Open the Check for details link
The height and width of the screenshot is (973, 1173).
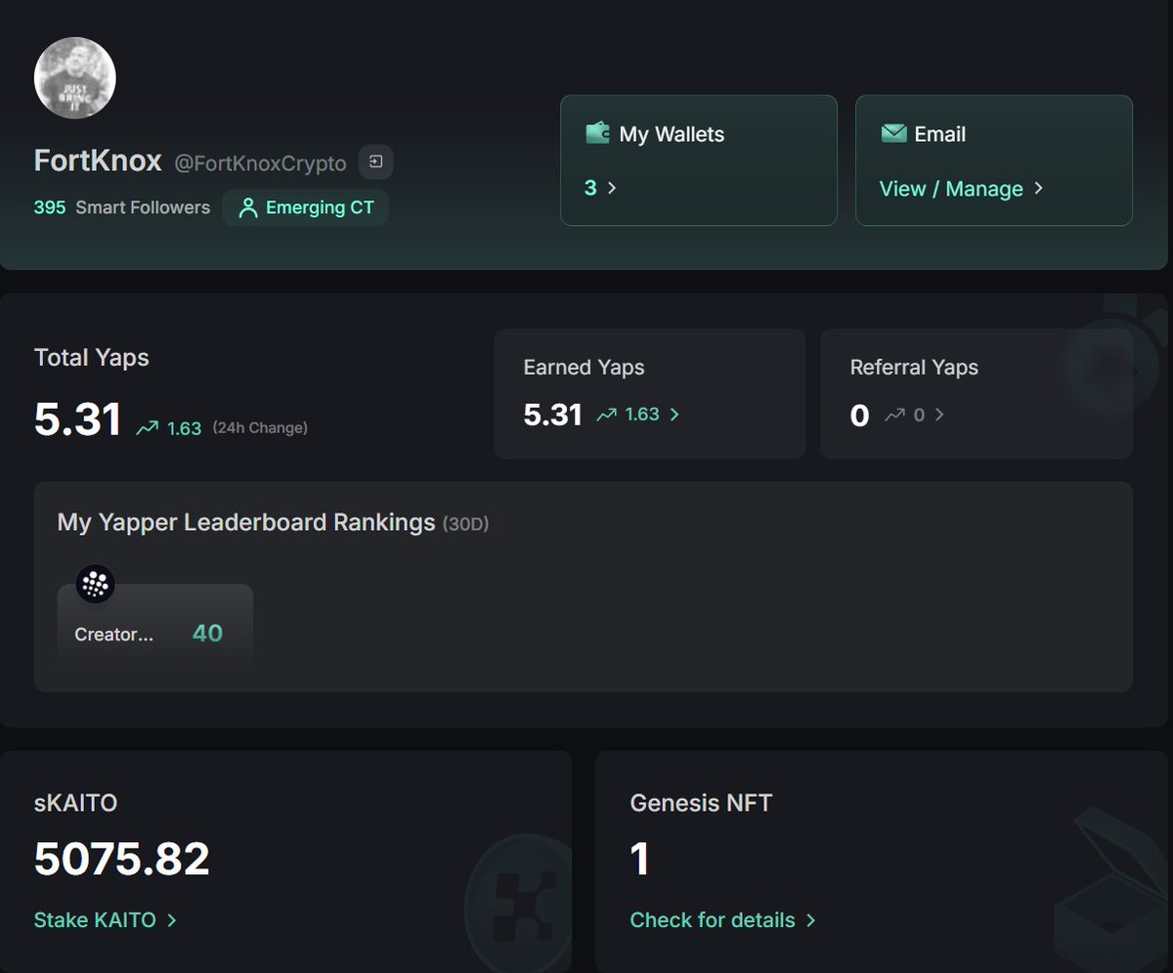click(713, 920)
